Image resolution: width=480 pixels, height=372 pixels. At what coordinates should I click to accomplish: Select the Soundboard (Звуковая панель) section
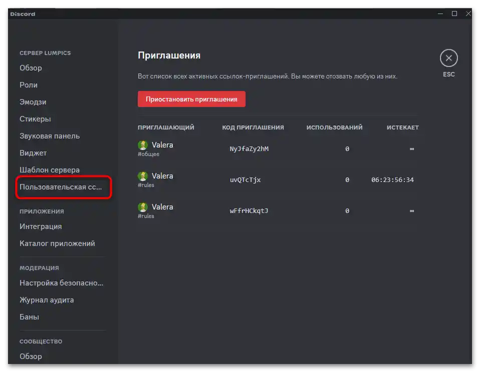pos(50,136)
